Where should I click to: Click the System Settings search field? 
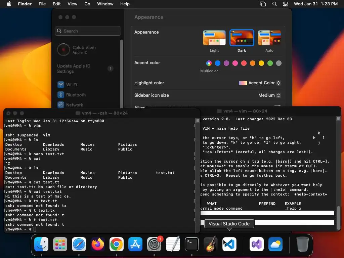click(88, 31)
